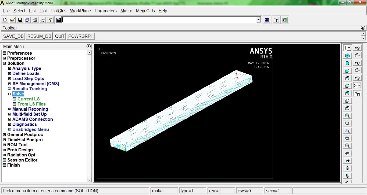Collapse the Main Menu panel
The width and height of the screenshot is (367, 195).
click(x=89, y=46)
